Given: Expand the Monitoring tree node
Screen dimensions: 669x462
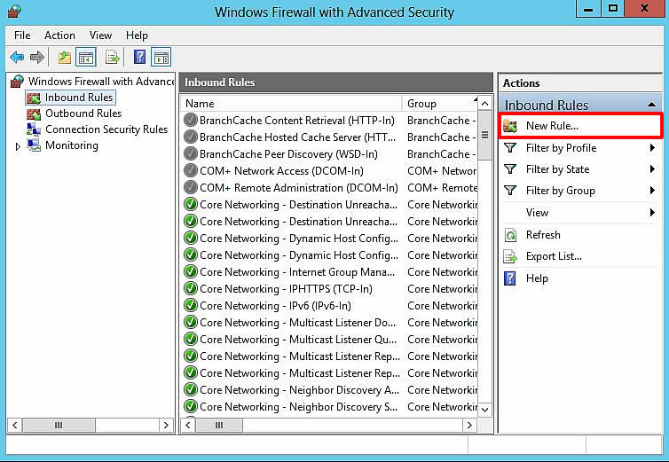Looking at the screenshot, I should point(18,146).
